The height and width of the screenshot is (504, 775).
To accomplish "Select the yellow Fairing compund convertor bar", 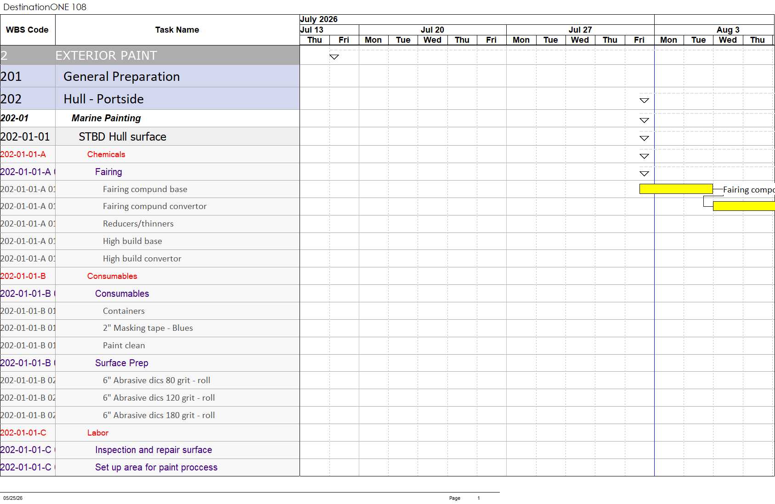I will point(744,206).
